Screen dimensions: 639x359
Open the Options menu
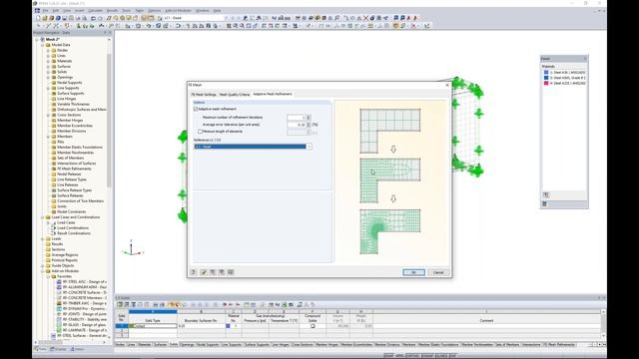[x=154, y=11]
